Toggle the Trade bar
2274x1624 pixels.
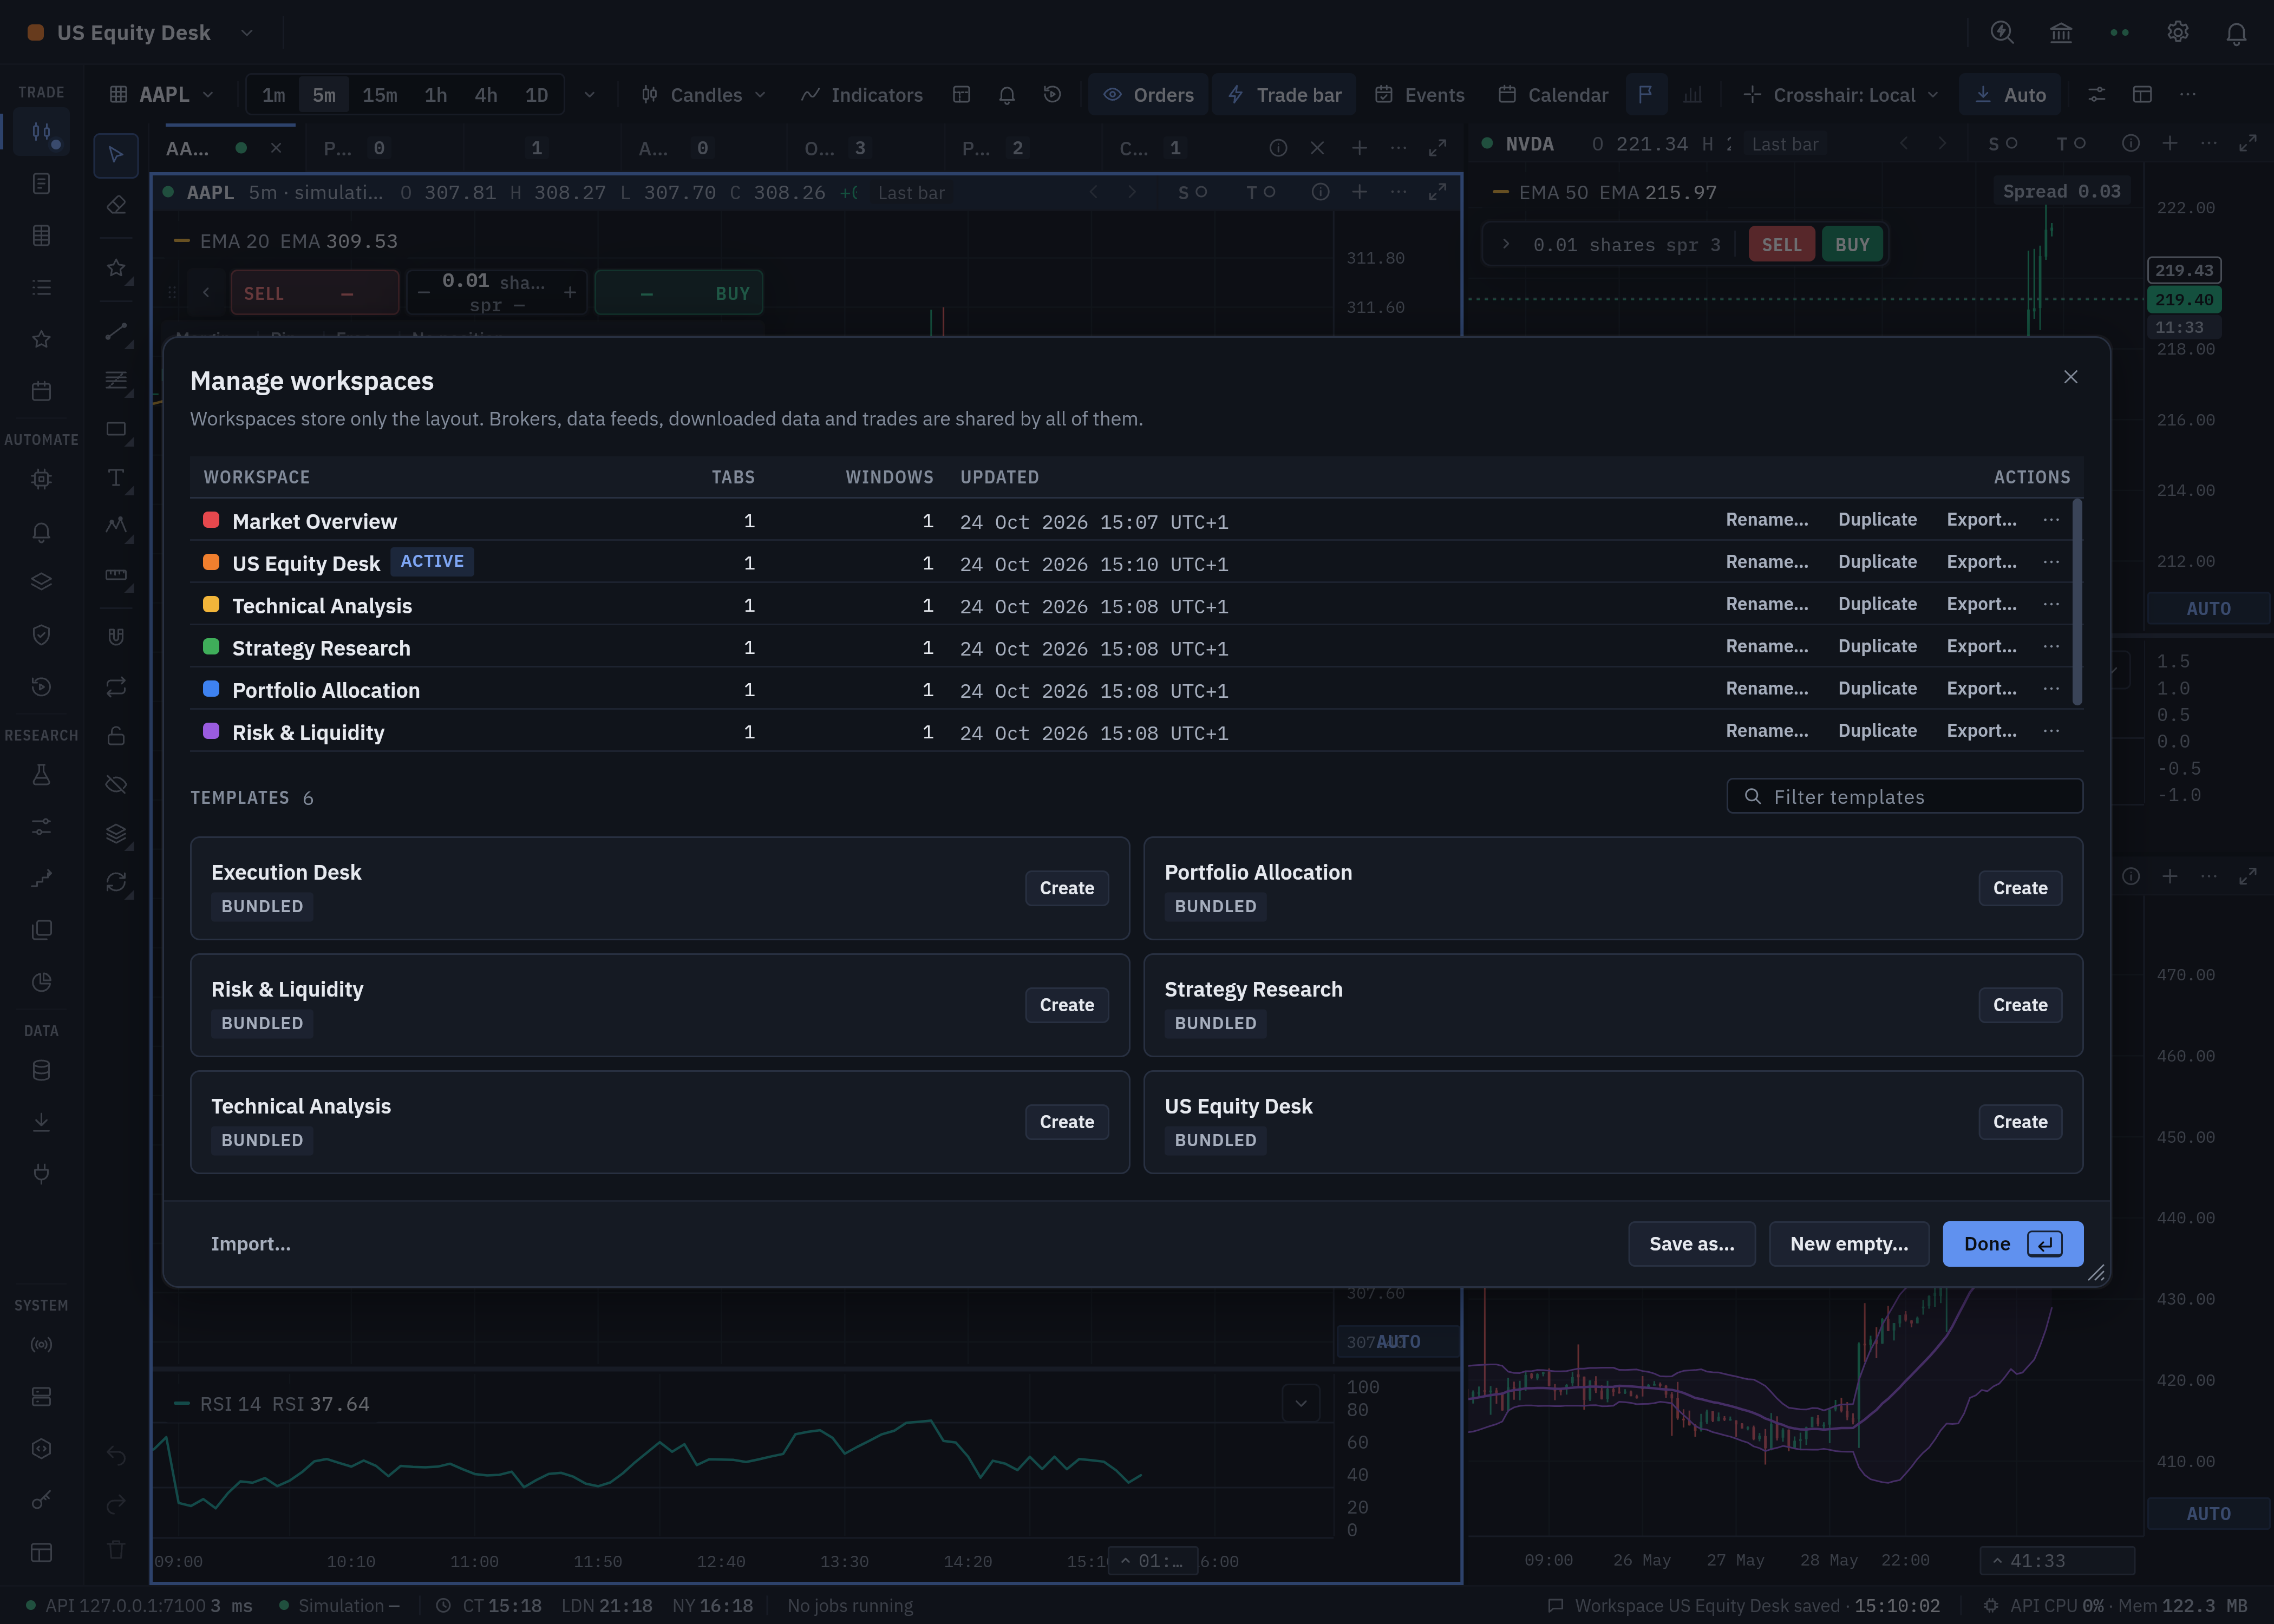(1284, 94)
